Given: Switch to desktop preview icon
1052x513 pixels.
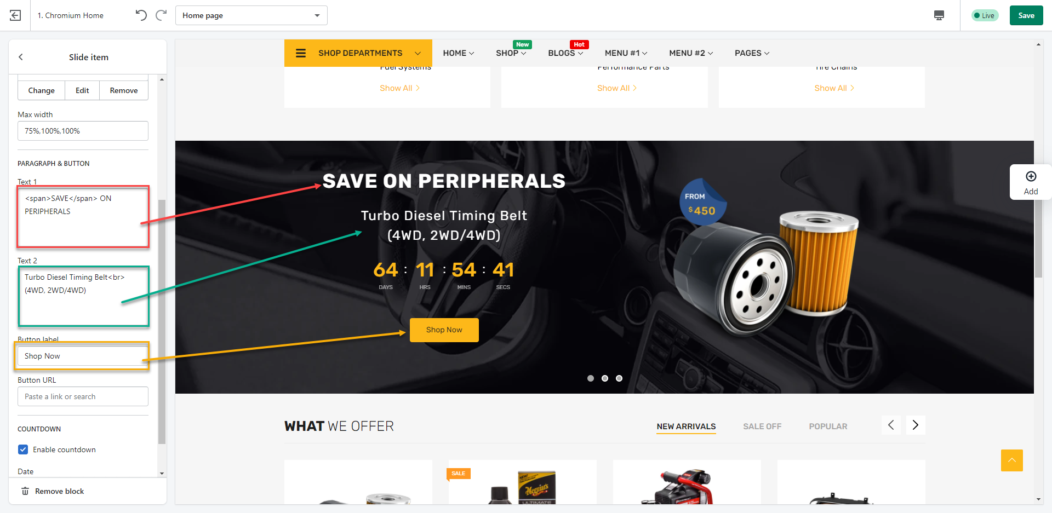Looking at the screenshot, I should tap(939, 15).
